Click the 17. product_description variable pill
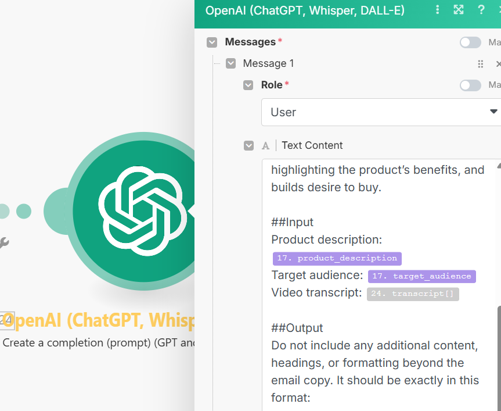The height and width of the screenshot is (411, 501). [337, 259]
